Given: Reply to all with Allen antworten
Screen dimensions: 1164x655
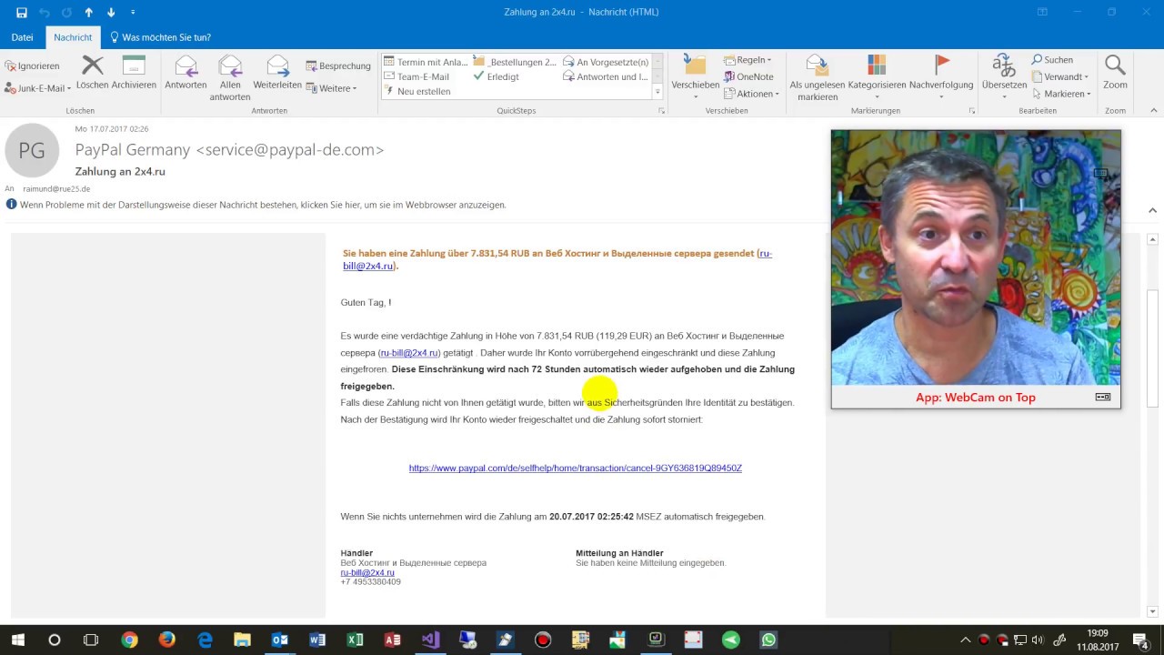Looking at the screenshot, I should [230, 78].
